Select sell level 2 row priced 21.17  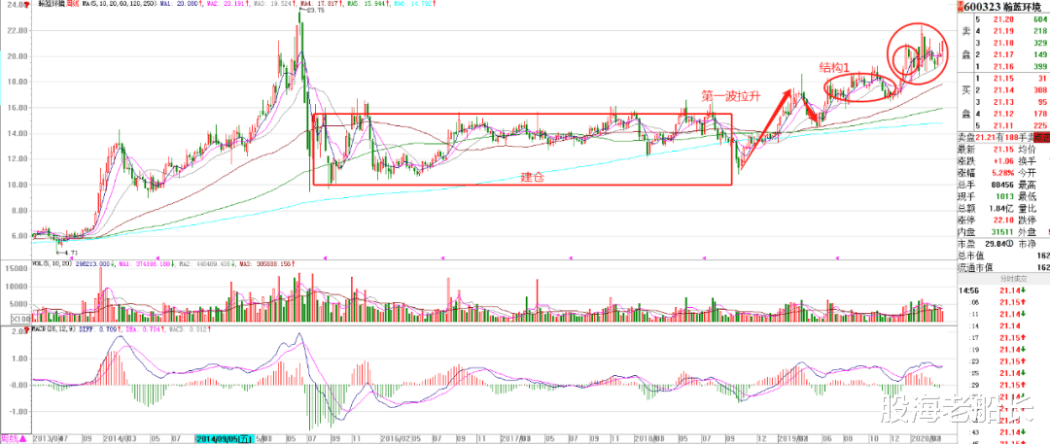[1011, 53]
